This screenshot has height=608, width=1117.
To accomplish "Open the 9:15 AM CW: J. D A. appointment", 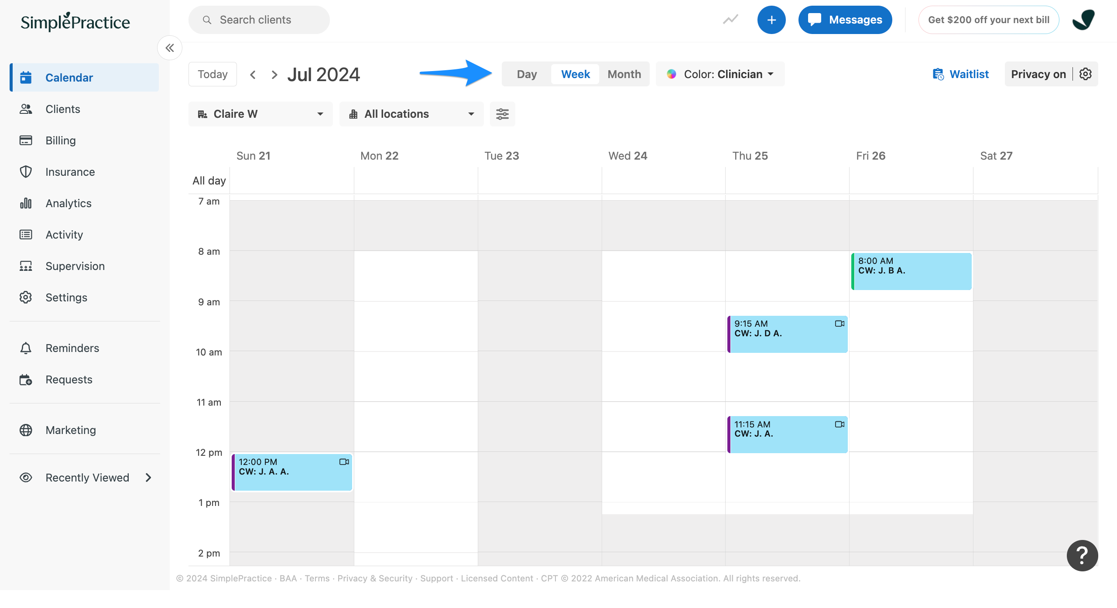I will [788, 334].
